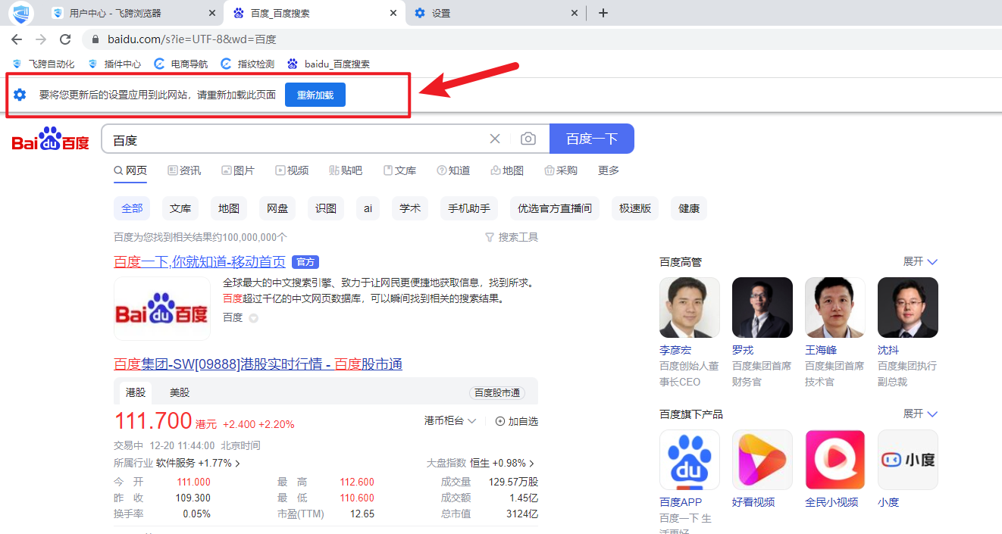This screenshot has width=1002, height=534.
Task: Reload the page with the refresh icon
Action: pos(65,39)
